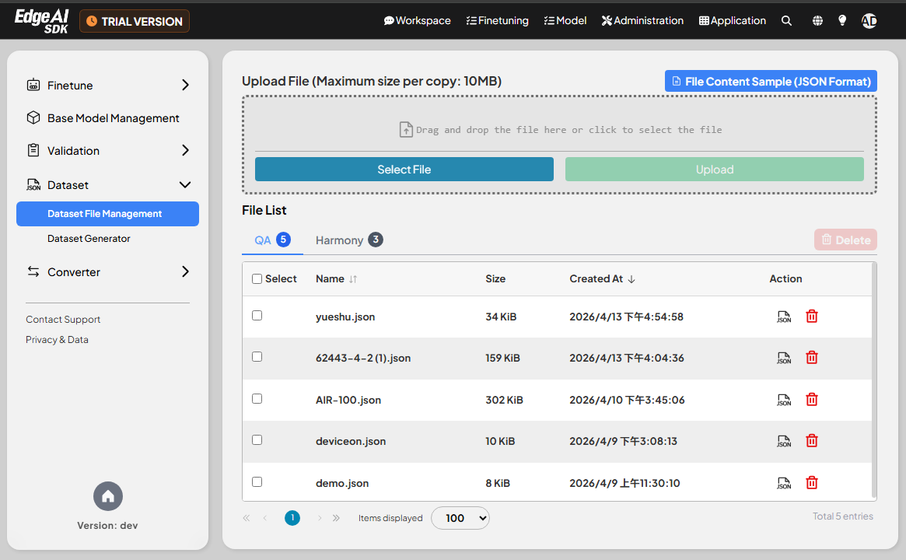Click the home icon in sidebar bottom

tap(107, 496)
